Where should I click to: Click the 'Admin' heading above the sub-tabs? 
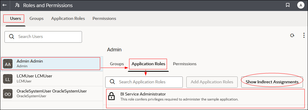pyautogui.click(x=114, y=50)
